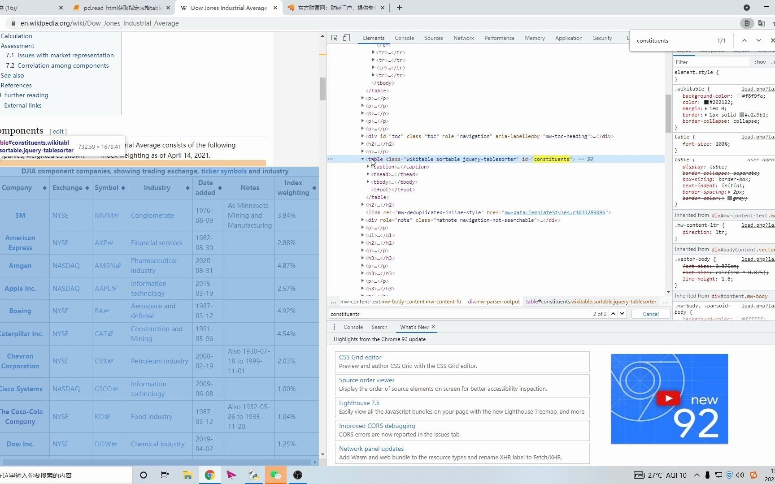Close the pd.read_html tab
Image resolution: width=775 pixels, height=484 pixels.
[168, 8]
